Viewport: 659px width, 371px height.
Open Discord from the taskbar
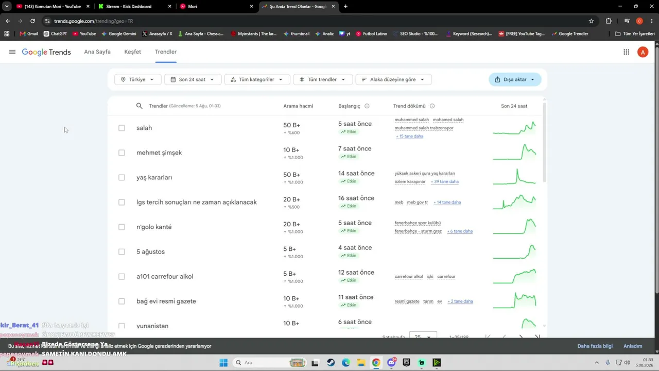tap(392, 363)
